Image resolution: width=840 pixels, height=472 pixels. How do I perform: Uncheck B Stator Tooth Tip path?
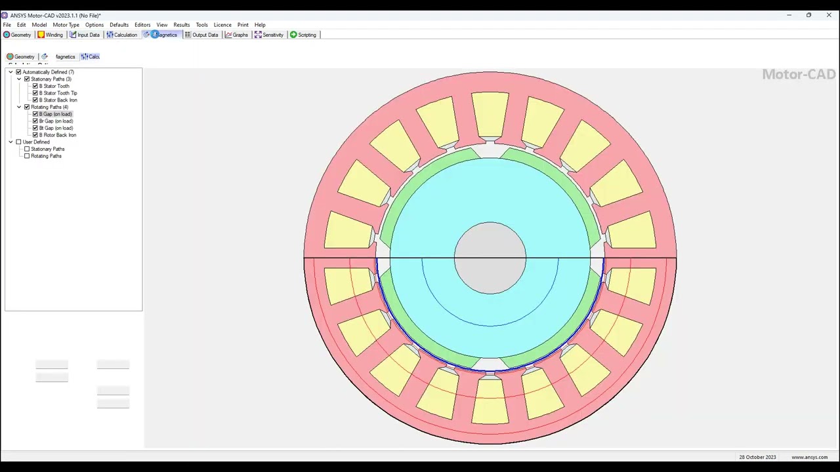coord(35,93)
